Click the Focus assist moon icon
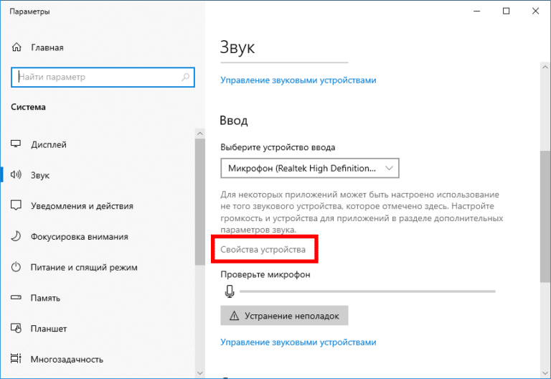 [17, 237]
